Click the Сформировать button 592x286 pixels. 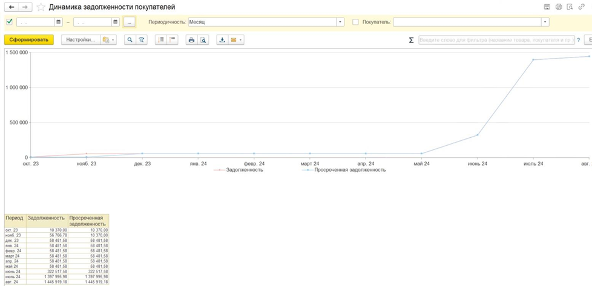(28, 40)
